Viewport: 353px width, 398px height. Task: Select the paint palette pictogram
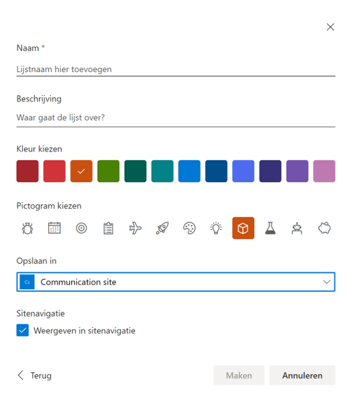pos(189,228)
